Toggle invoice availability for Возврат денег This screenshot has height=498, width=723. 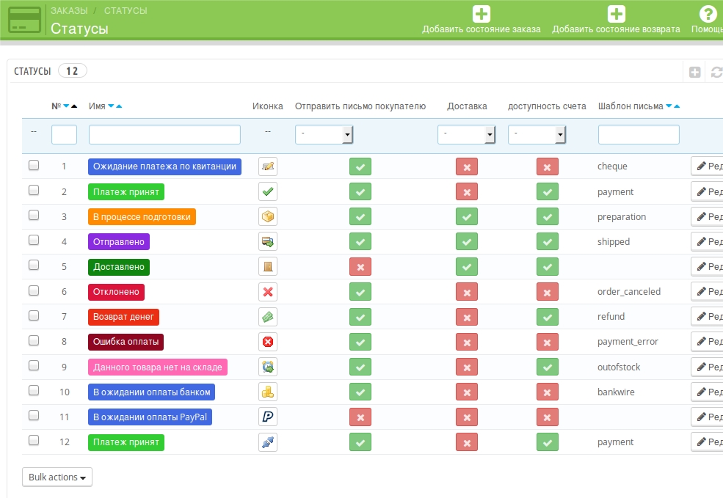coord(548,317)
